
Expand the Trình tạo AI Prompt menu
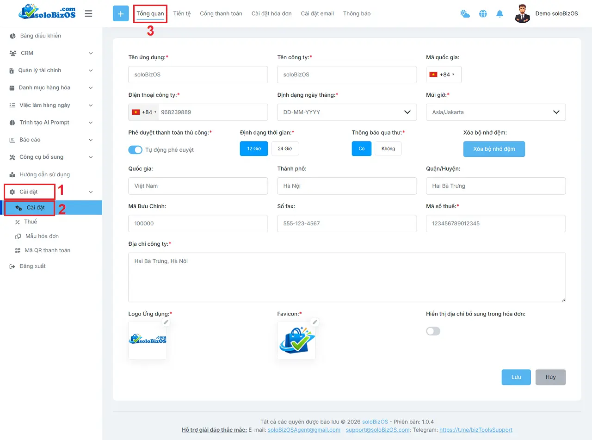click(91, 123)
